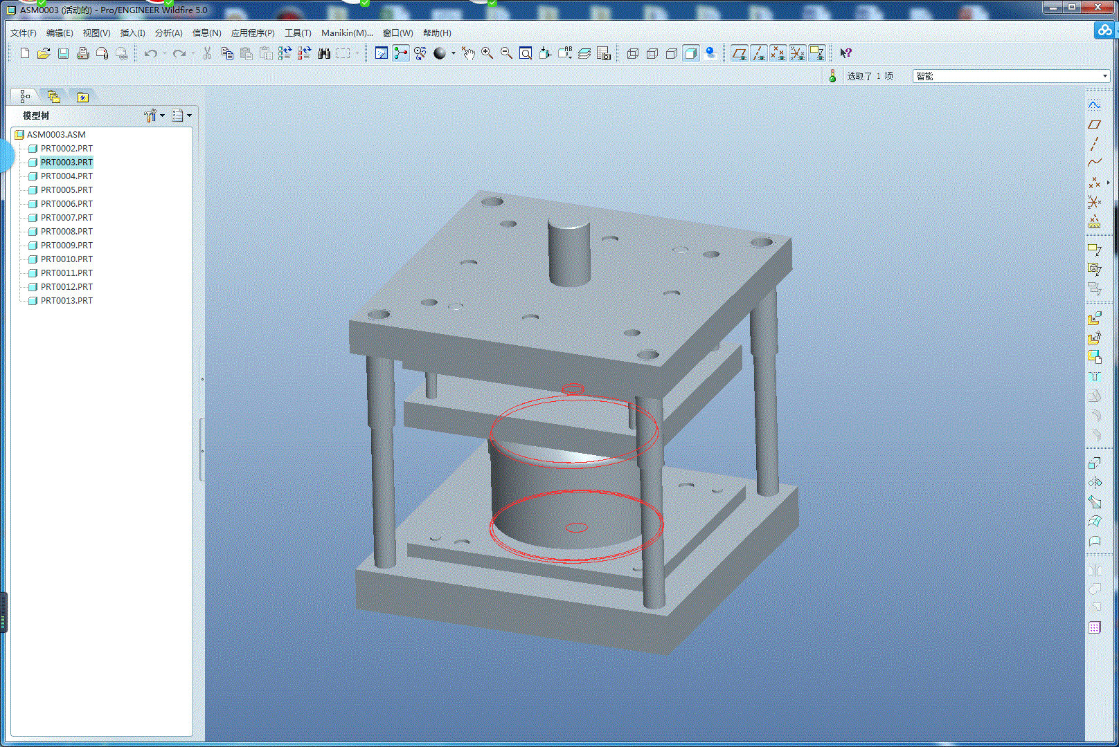
Task: Open the appearance gallery dropdown arrow
Action: point(454,53)
